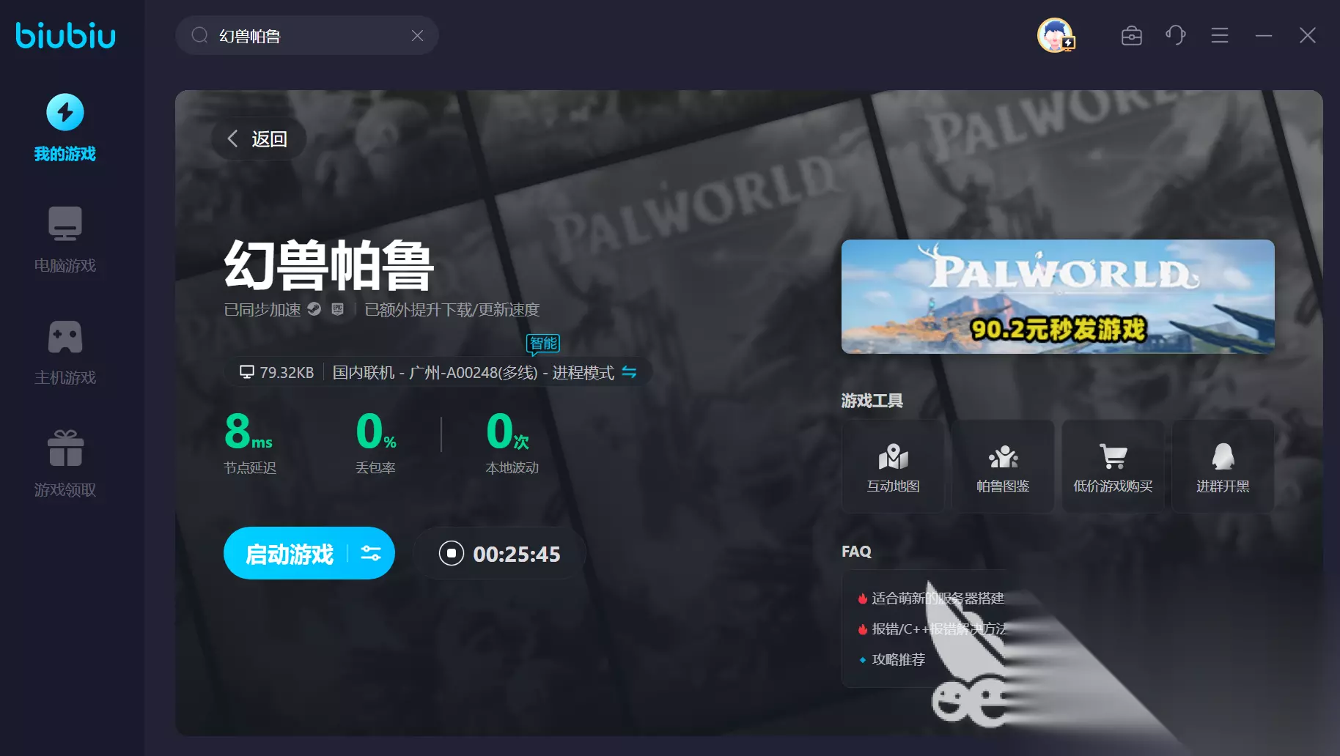Screen dimensions: 1340x756
Task: Open the hamburger main menu
Action: point(1220,35)
